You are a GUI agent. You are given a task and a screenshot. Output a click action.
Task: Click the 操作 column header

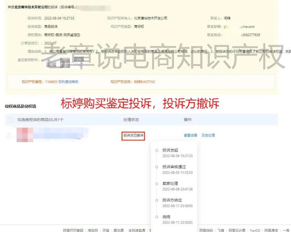[x=187, y=119]
